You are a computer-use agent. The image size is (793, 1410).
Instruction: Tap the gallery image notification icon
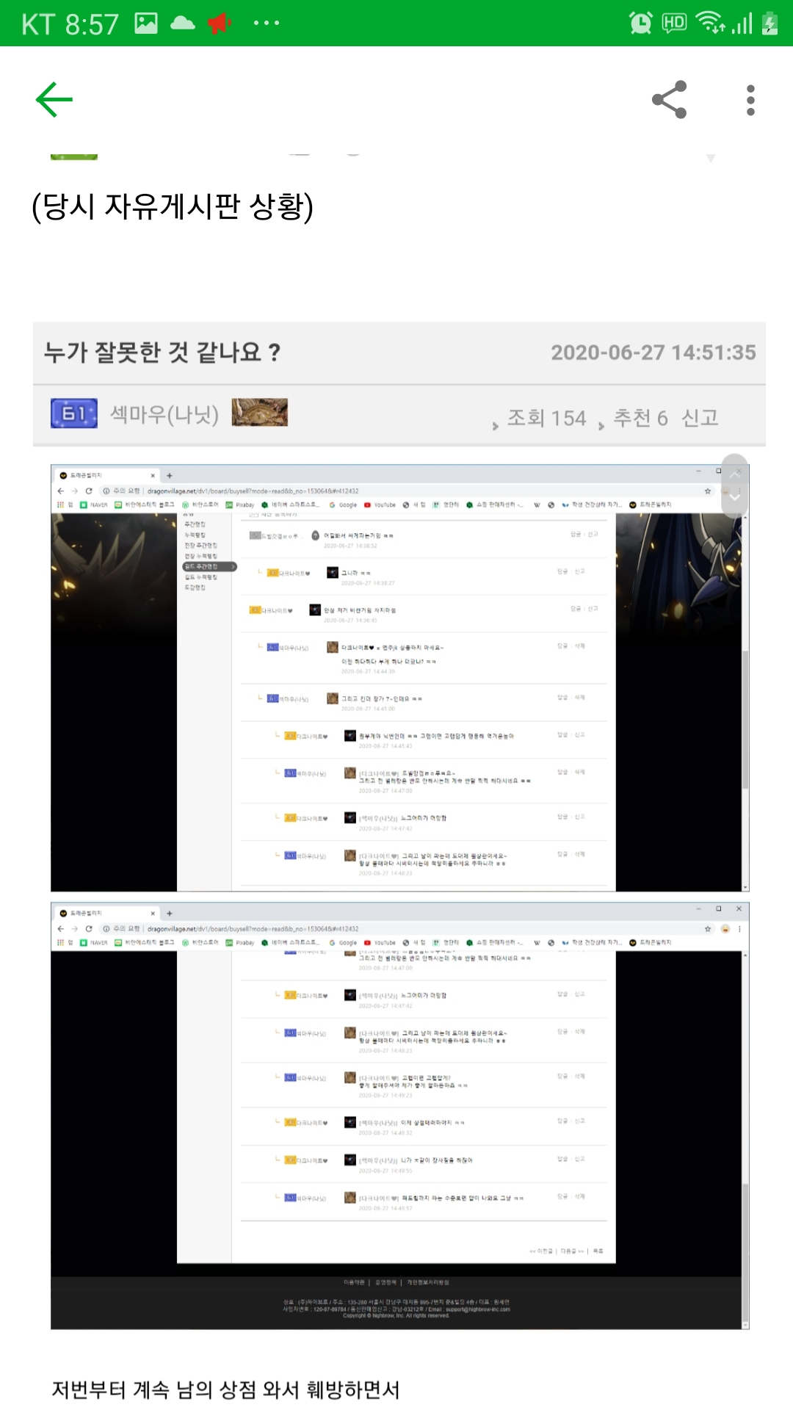(x=146, y=23)
